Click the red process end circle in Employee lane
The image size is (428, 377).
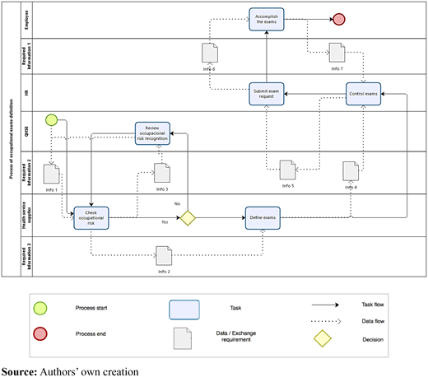tap(339, 20)
